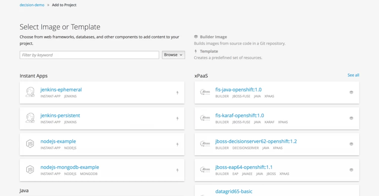The width and height of the screenshot is (379, 196).
Task: Open the nodejs-example template
Action: [x=58, y=141]
